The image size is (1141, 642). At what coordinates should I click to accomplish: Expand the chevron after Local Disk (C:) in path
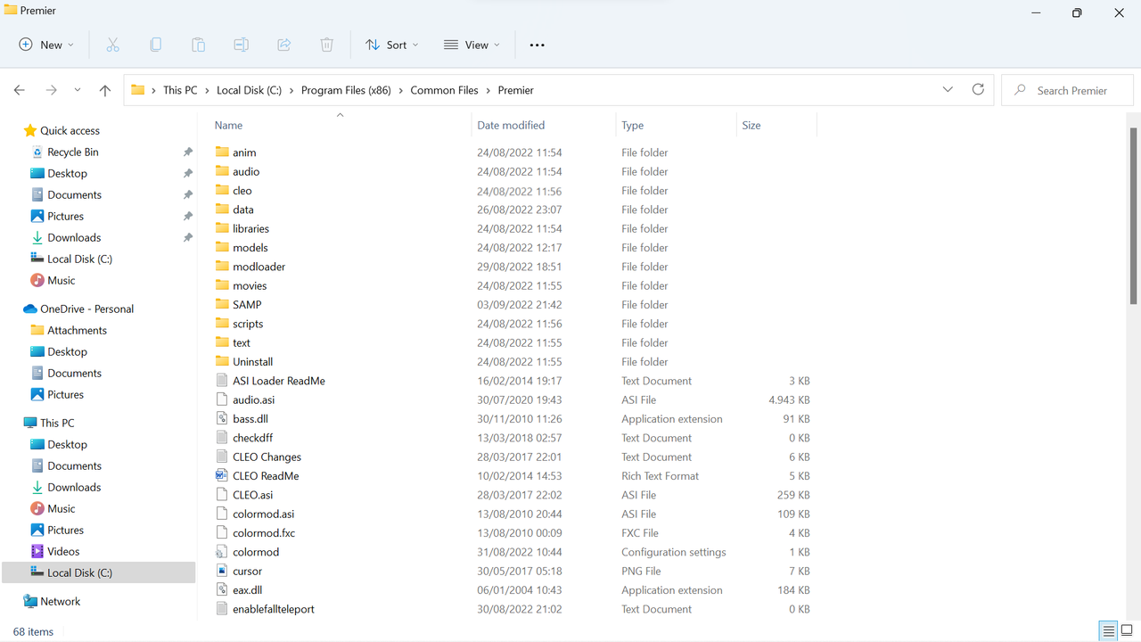tap(291, 90)
